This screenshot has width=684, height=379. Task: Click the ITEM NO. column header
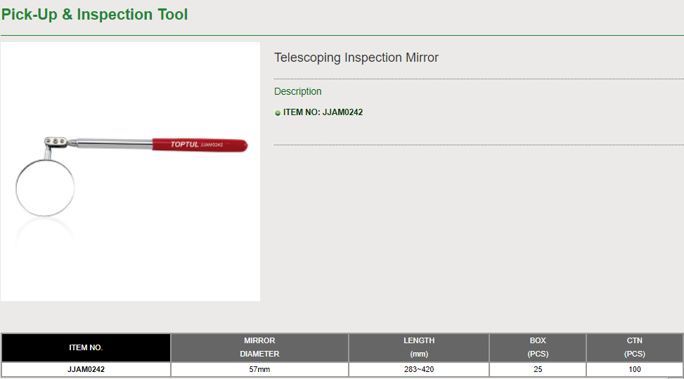[86, 347]
